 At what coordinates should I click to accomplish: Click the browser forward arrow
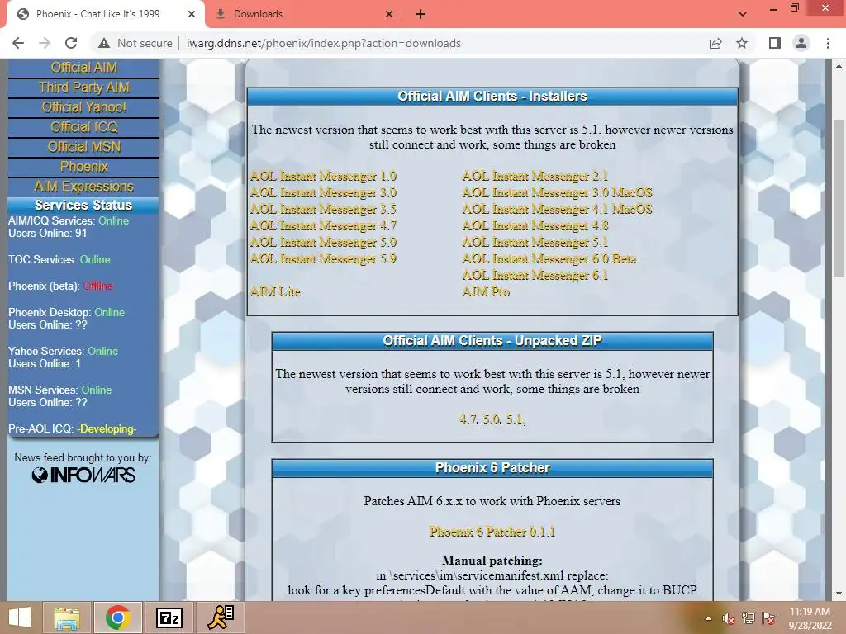45,43
